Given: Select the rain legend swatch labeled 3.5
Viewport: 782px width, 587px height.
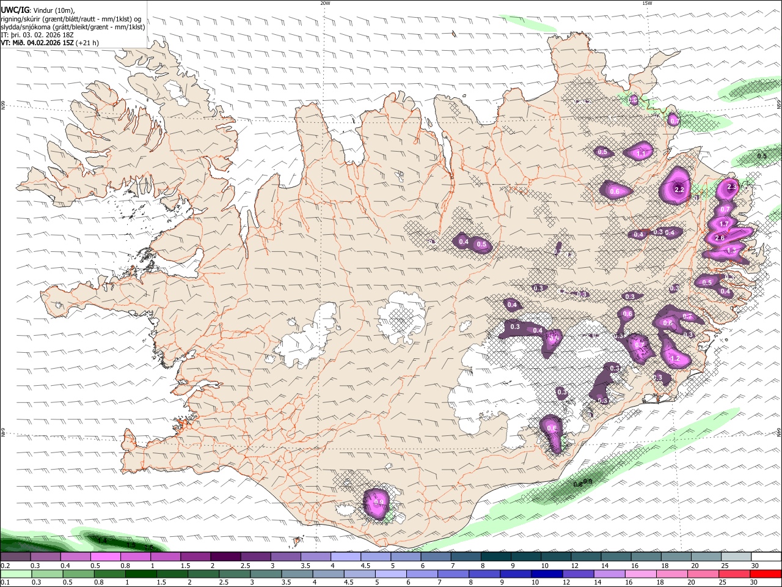Looking at the screenshot, I should coord(297,574).
